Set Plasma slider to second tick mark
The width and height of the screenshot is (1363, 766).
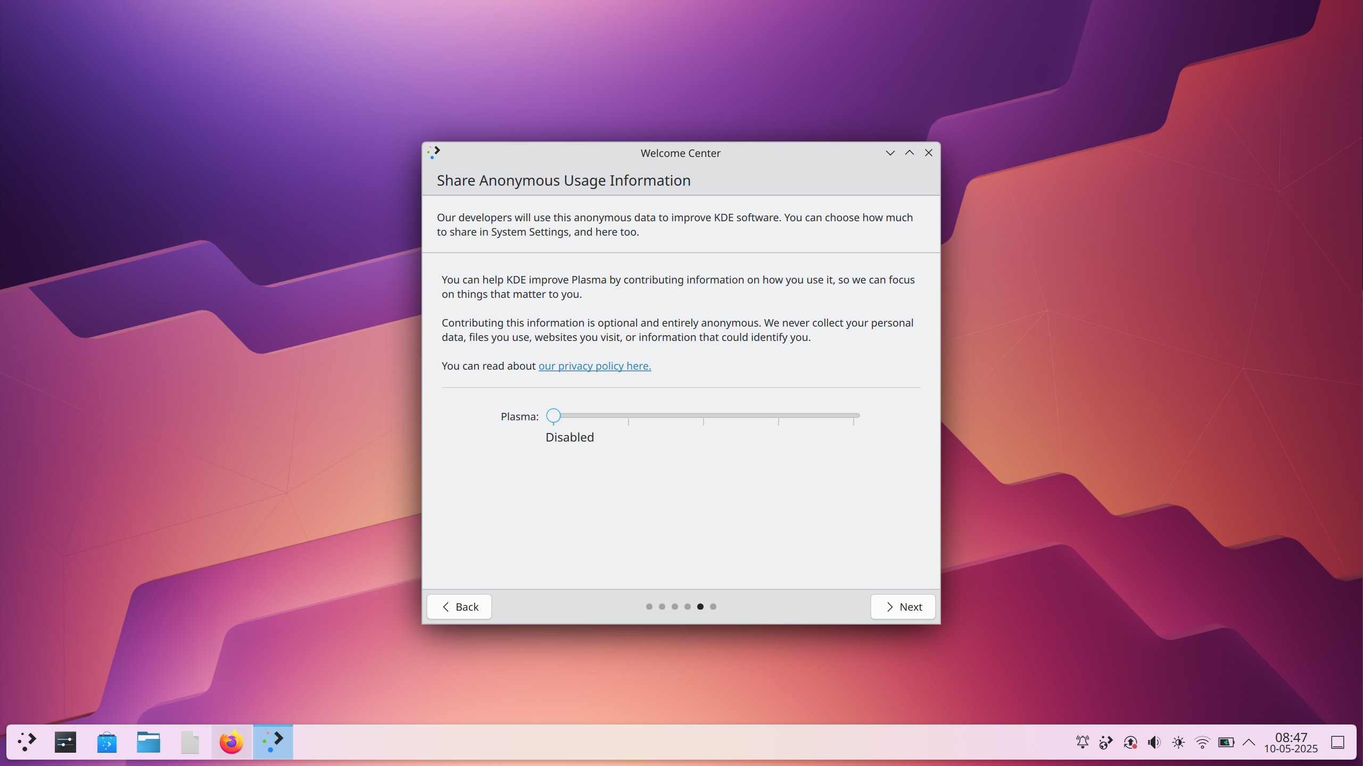click(x=629, y=415)
